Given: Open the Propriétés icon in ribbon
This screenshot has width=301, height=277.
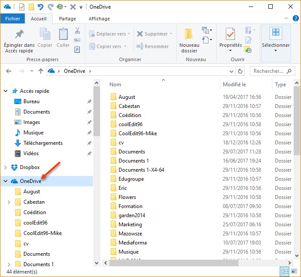Looking at the screenshot, I should coord(230,34).
